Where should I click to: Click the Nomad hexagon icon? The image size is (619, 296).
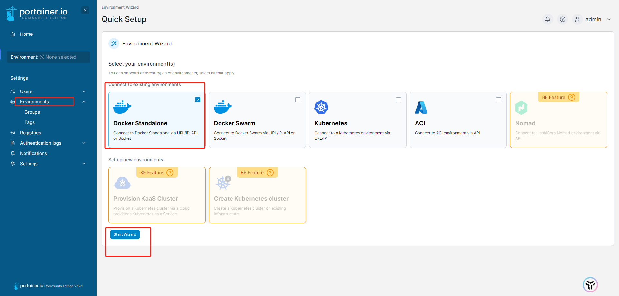521,108
